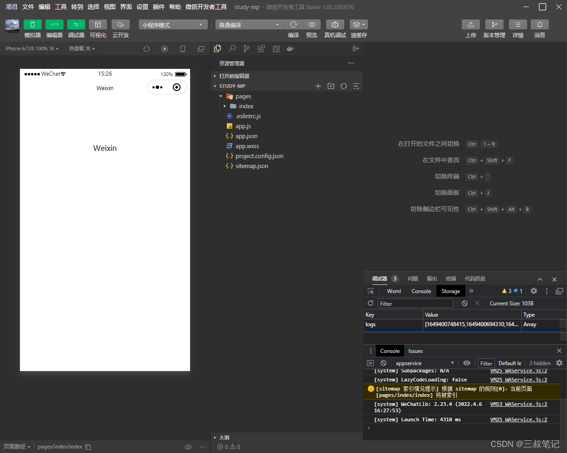Open the search icon in the sidebar
567x453 pixels.
point(232,48)
